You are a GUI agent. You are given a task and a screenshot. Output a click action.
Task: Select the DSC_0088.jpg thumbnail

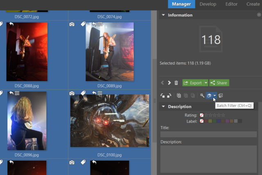point(27,52)
